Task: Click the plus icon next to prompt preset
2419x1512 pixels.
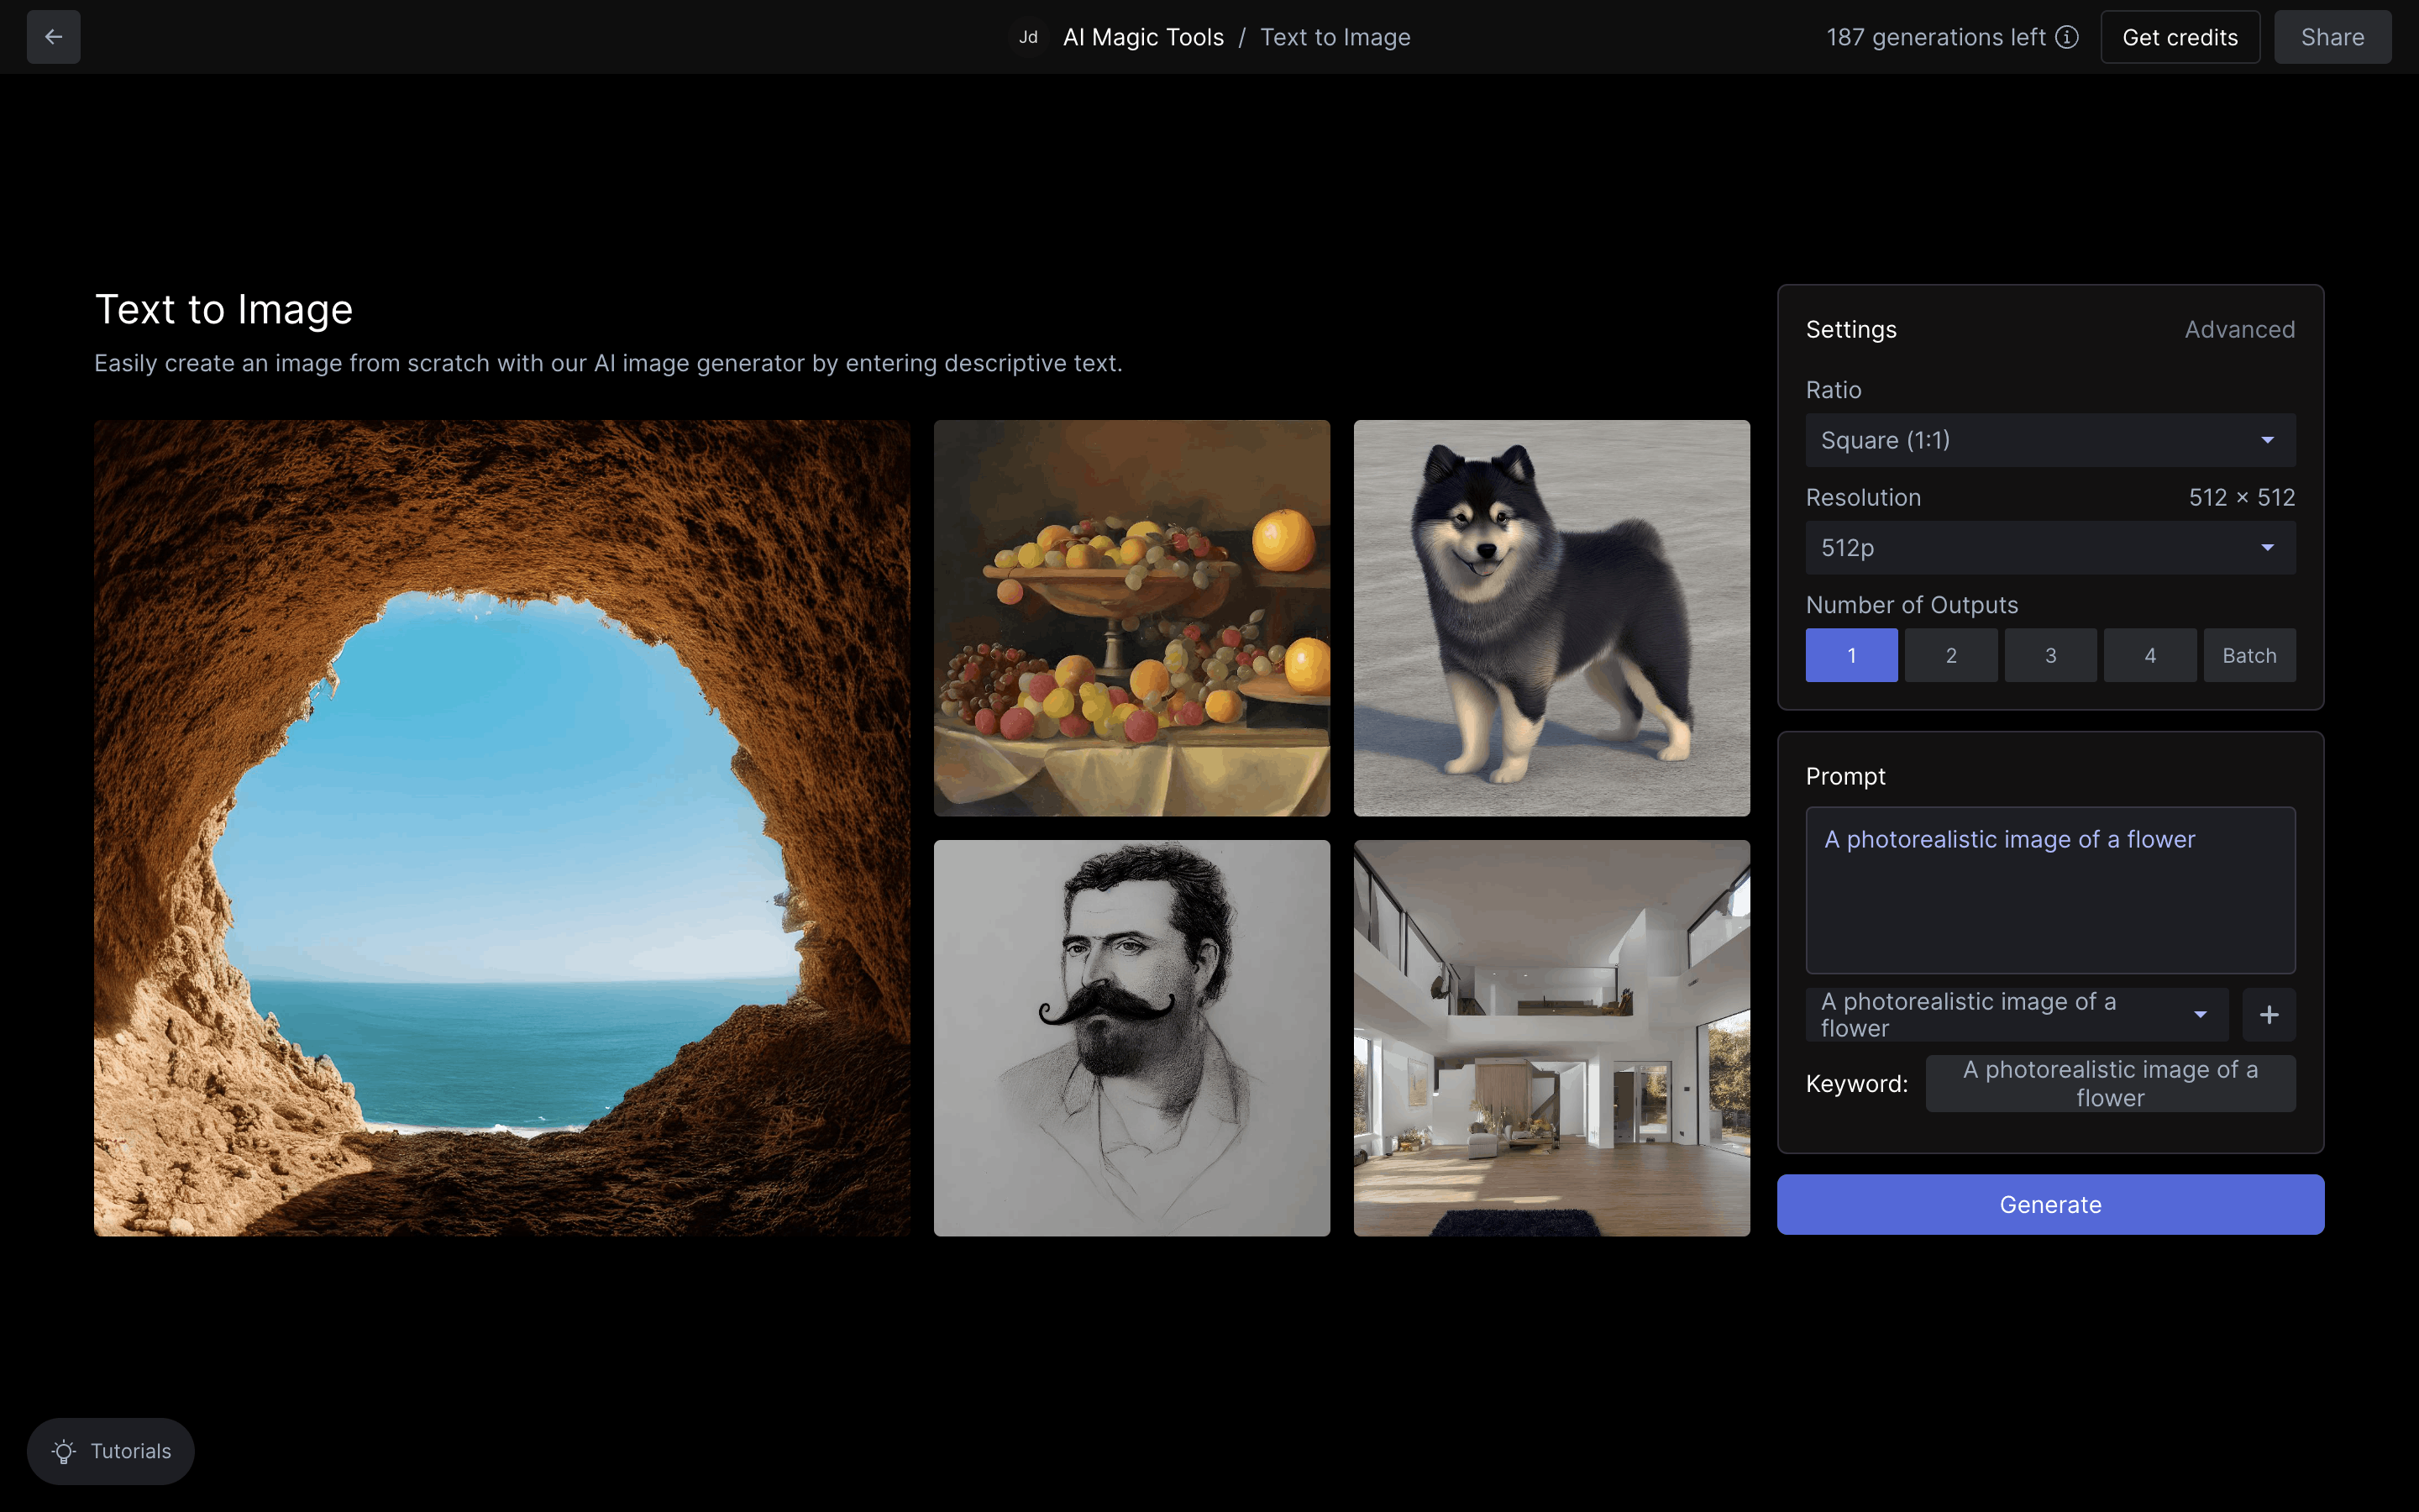Action: point(2268,1015)
